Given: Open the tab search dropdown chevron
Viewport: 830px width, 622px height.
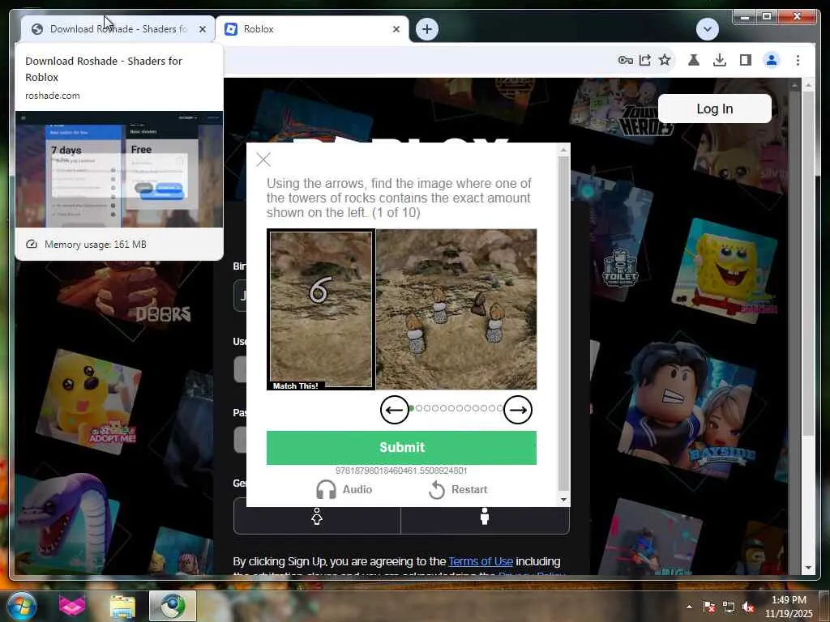Looking at the screenshot, I should (707, 29).
